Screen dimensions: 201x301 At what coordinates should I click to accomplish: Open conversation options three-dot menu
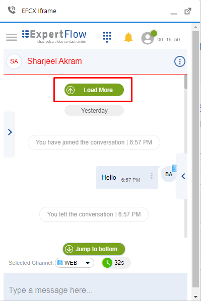click(x=180, y=61)
